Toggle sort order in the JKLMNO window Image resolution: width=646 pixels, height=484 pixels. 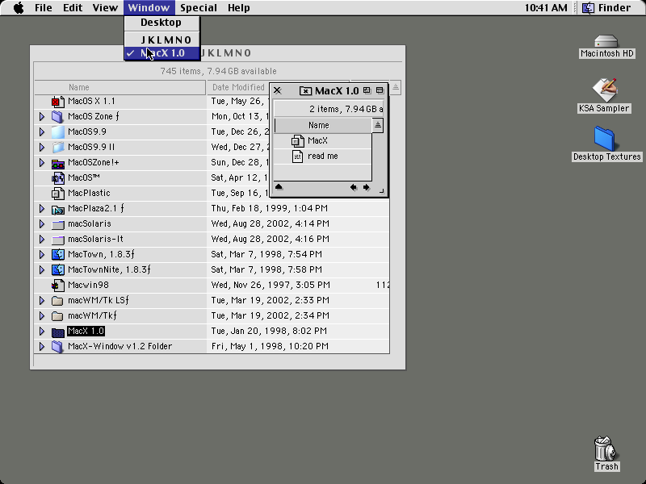(x=395, y=87)
